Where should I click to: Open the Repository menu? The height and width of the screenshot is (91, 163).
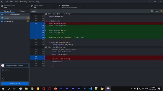pyautogui.click(x=24, y=2)
